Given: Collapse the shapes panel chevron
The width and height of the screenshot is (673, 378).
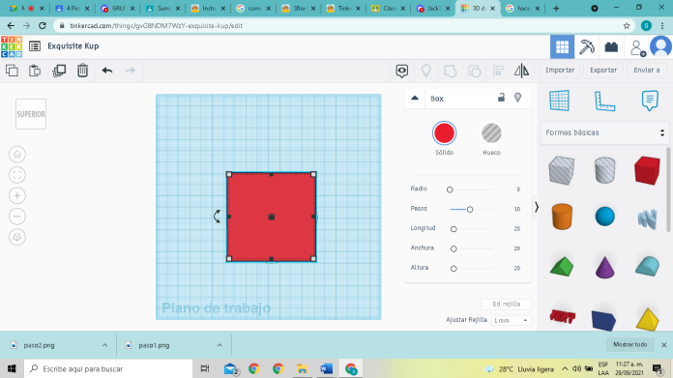Looking at the screenshot, I should tap(537, 207).
